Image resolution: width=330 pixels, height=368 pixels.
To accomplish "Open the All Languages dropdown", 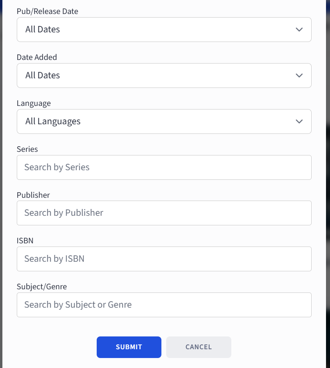I will (164, 121).
